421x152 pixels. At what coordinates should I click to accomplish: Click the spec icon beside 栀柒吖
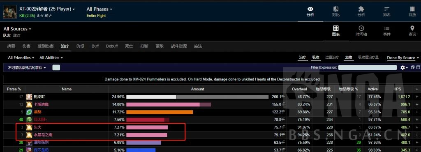pos(29,97)
